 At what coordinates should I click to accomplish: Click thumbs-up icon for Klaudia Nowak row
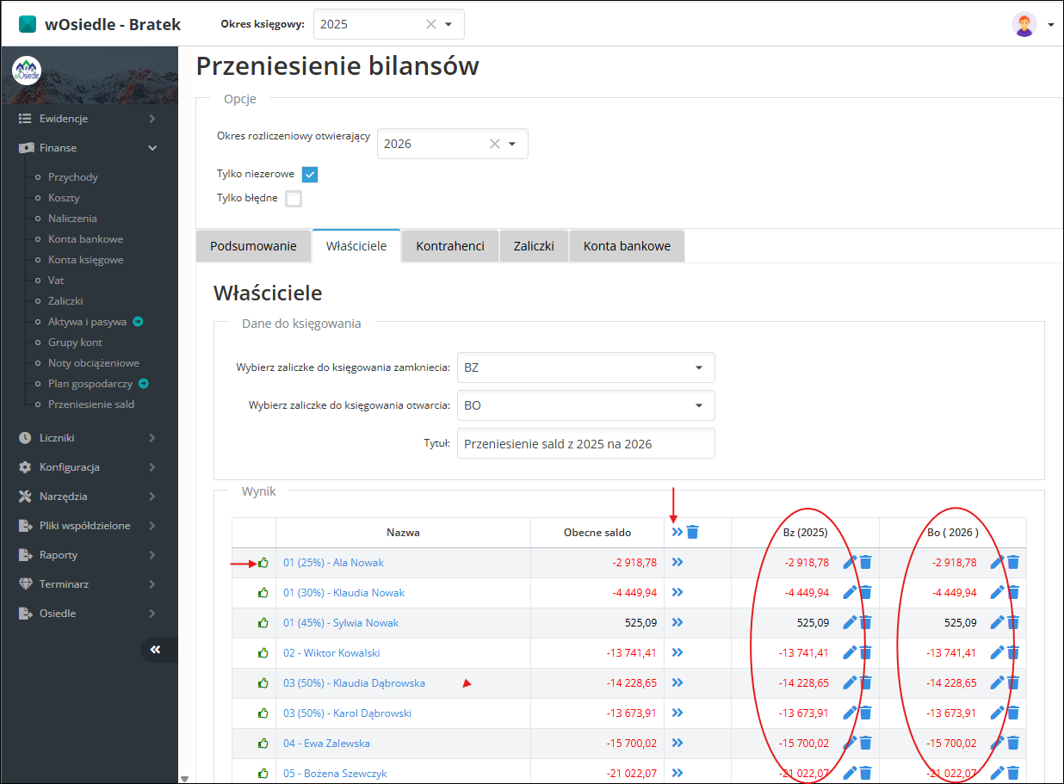[263, 592]
